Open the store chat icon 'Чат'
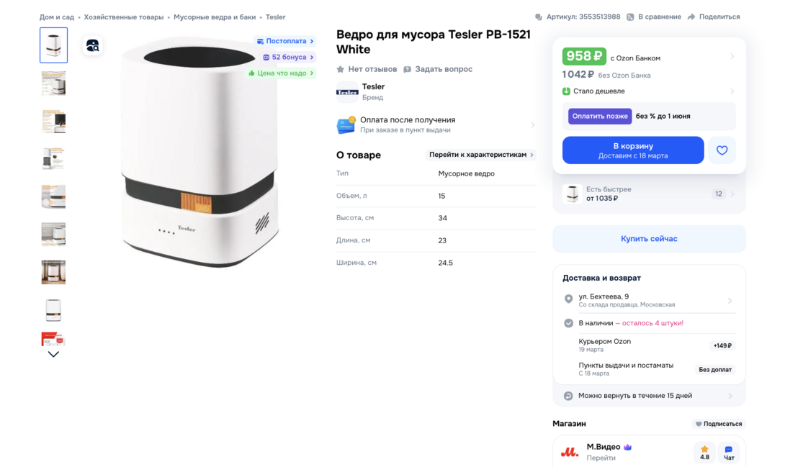The width and height of the screenshot is (785, 467). pyautogui.click(x=729, y=452)
